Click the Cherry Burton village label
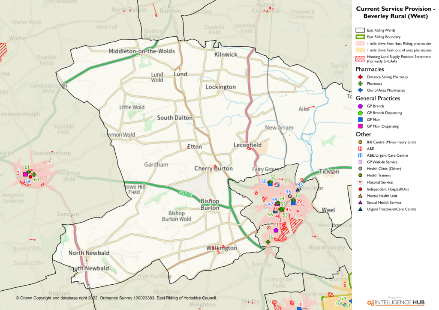 (213, 168)
